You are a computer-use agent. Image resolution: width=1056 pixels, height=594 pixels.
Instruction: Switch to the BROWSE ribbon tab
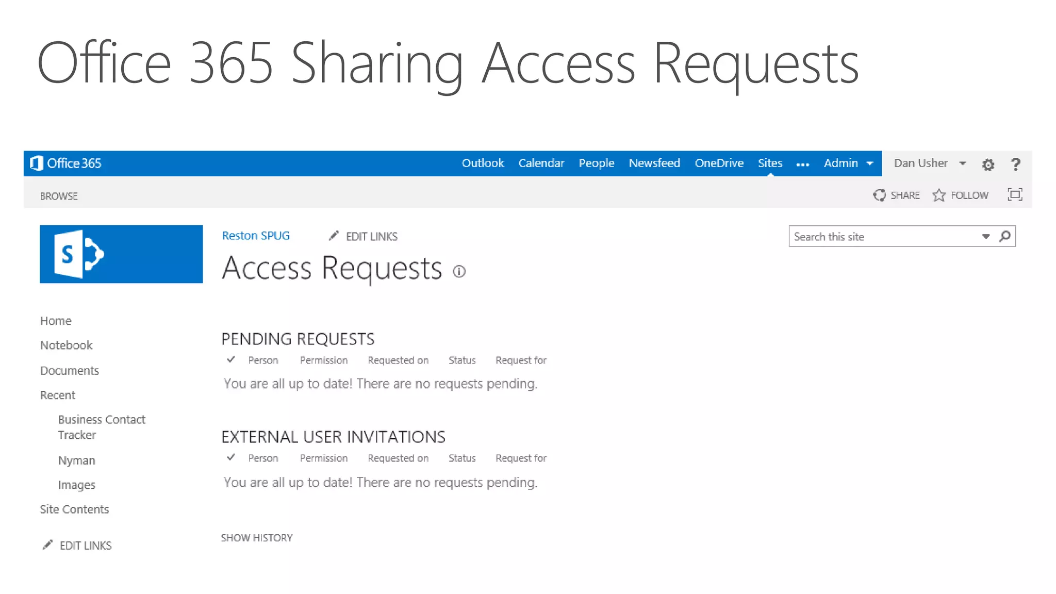[x=59, y=196]
